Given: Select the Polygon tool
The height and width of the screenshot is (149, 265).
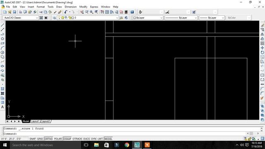Looking at the screenshot, I should click(2, 38).
